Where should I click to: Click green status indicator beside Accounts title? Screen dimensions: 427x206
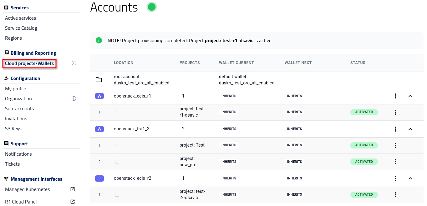[x=152, y=7]
